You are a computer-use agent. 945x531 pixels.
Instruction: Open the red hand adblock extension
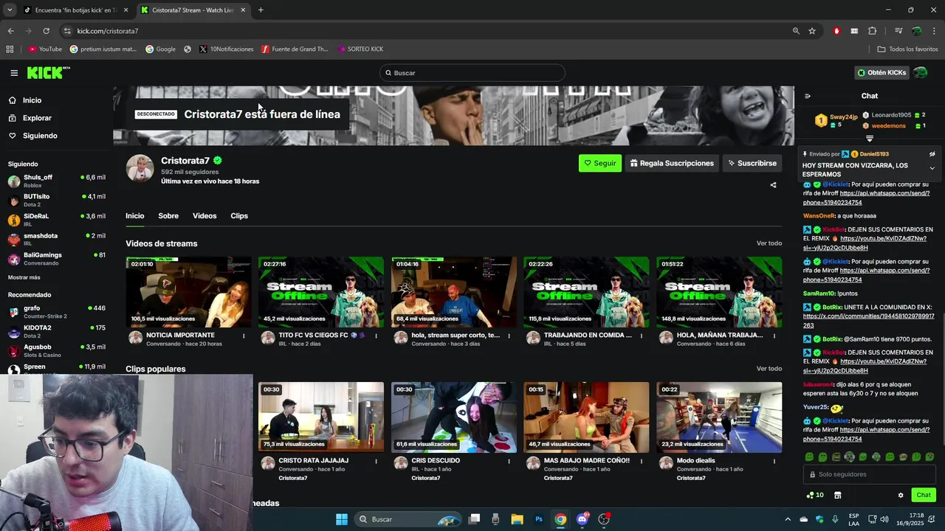tap(836, 31)
